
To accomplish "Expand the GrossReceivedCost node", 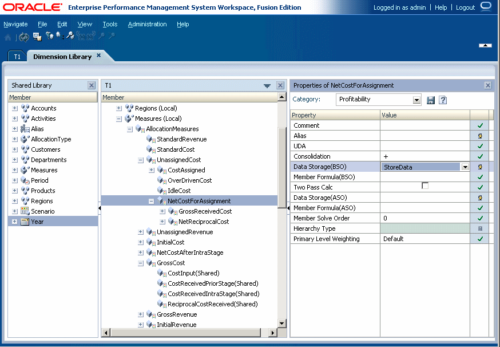I will [x=162, y=211].
